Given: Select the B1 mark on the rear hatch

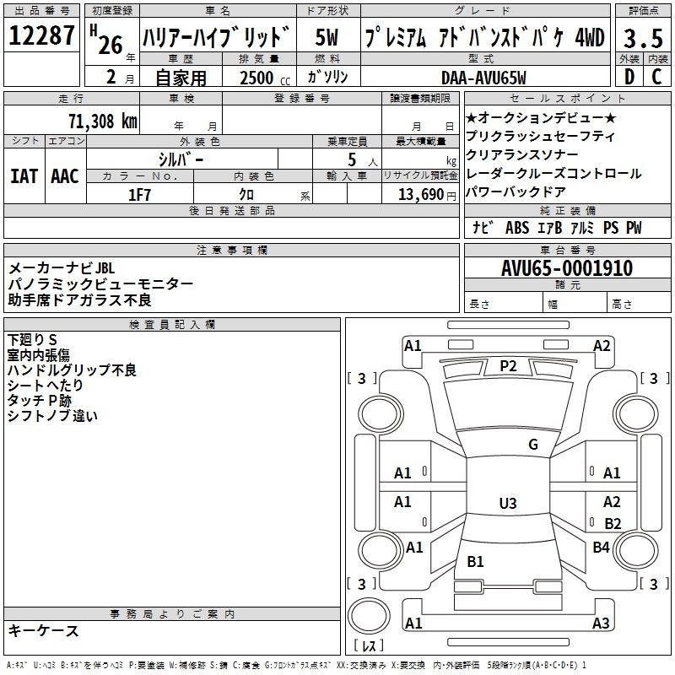Looking at the screenshot, I should (x=475, y=562).
